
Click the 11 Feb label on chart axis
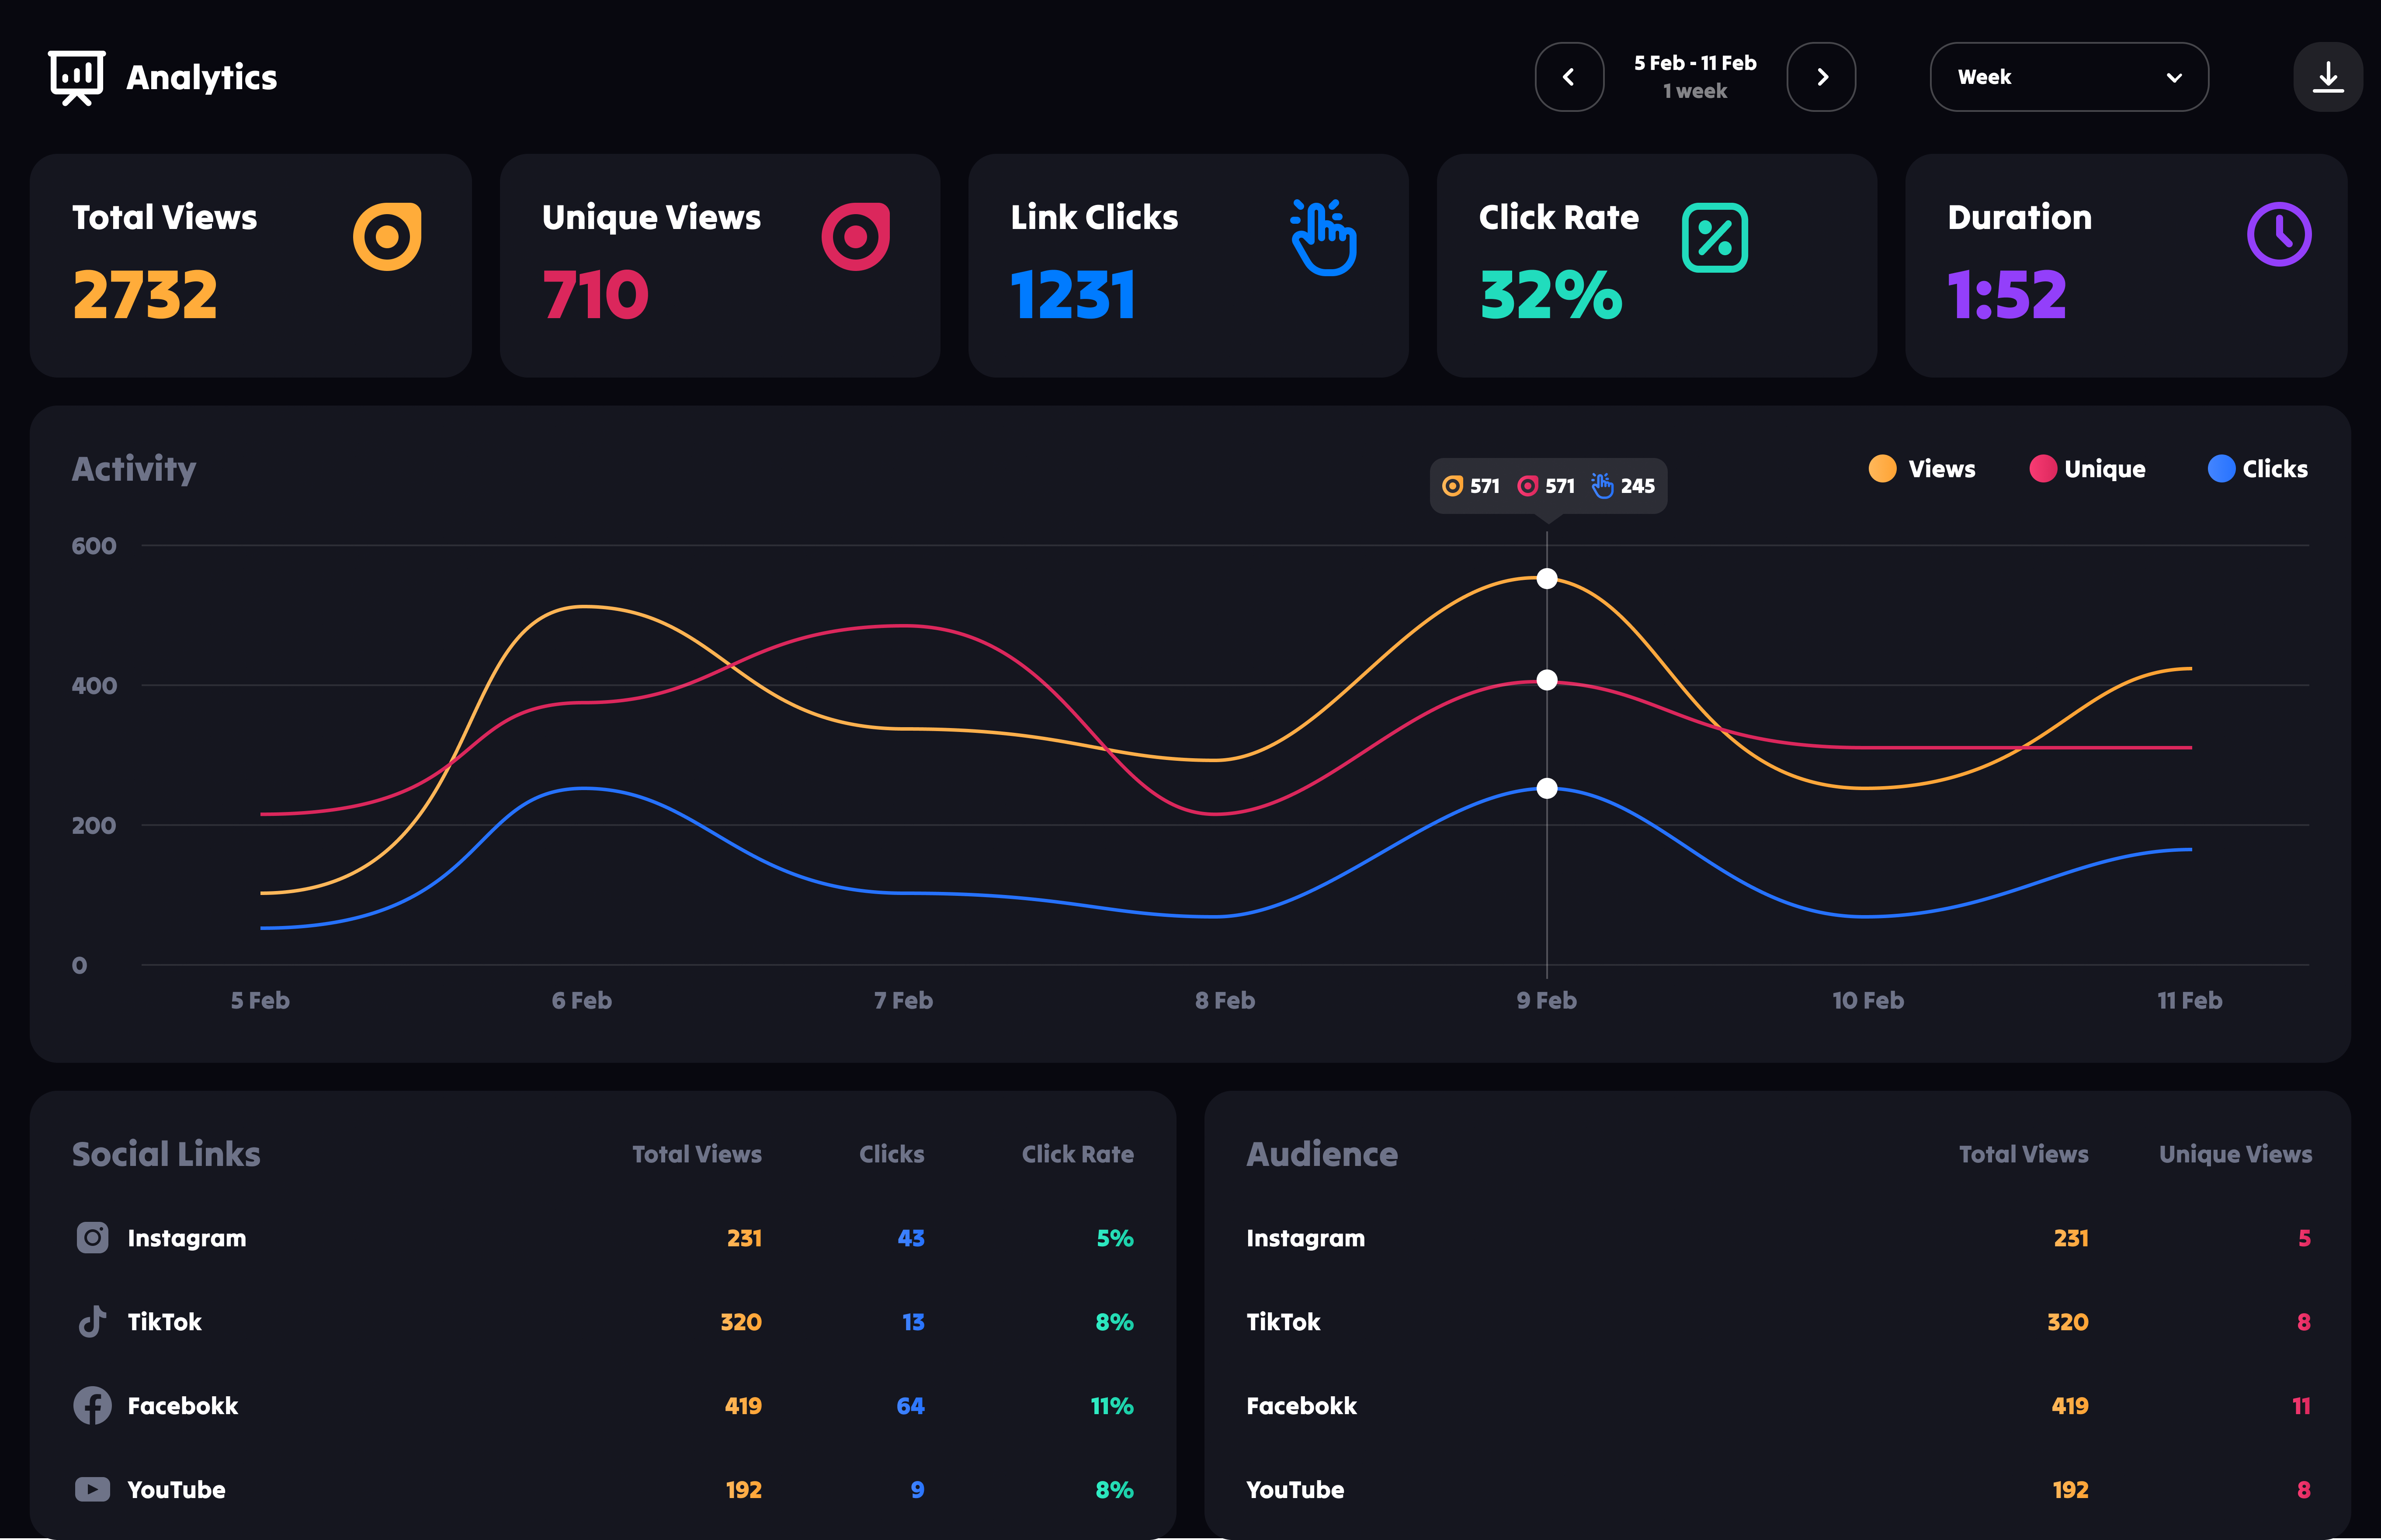click(x=2190, y=1000)
